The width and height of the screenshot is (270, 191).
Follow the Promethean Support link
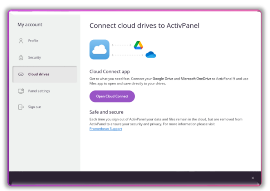coord(105,129)
